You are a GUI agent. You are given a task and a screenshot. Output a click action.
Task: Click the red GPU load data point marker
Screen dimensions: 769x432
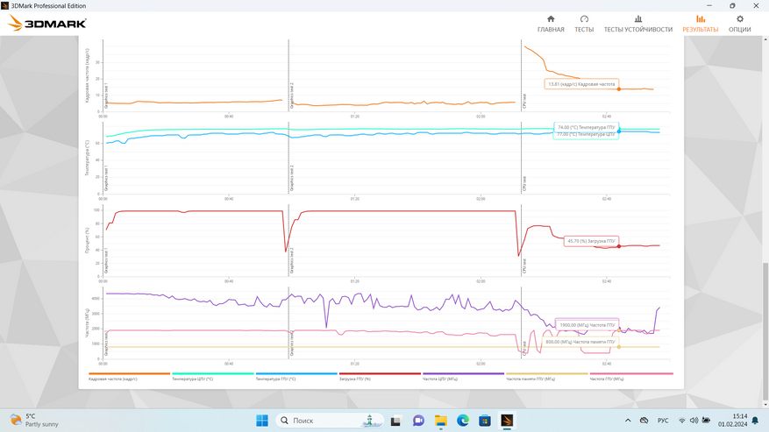pos(619,246)
